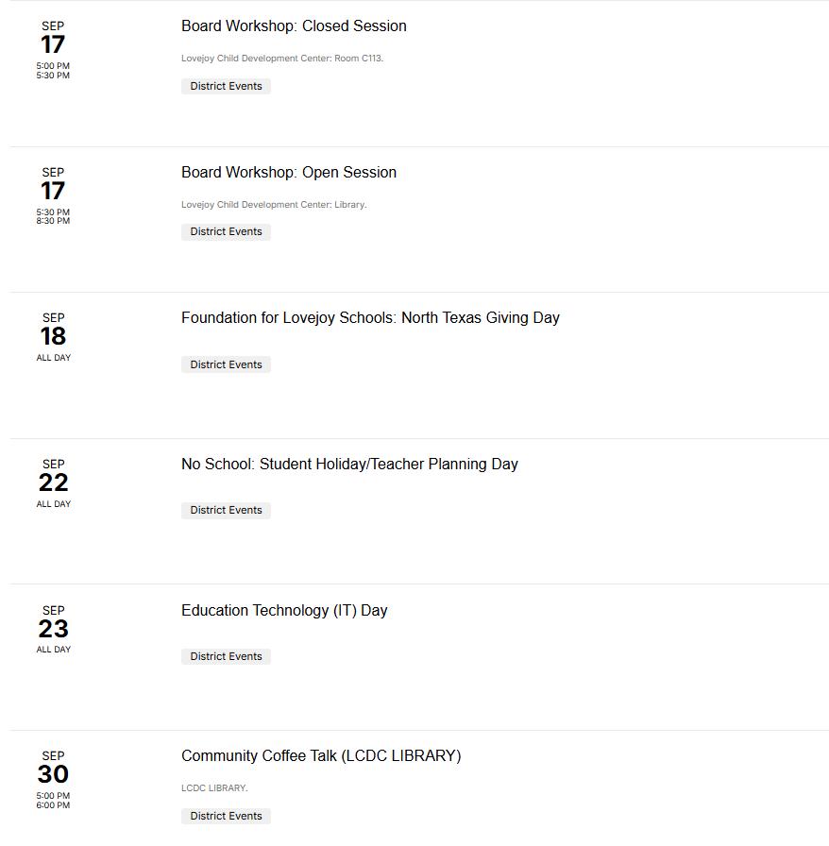Open No School: Student Holiday event
Screen dimensions: 829x846
pyautogui.click(x=349, y=464)
